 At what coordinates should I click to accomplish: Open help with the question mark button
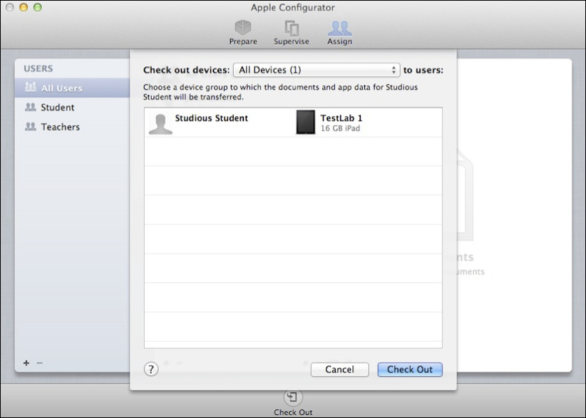(x=151, y=369)
